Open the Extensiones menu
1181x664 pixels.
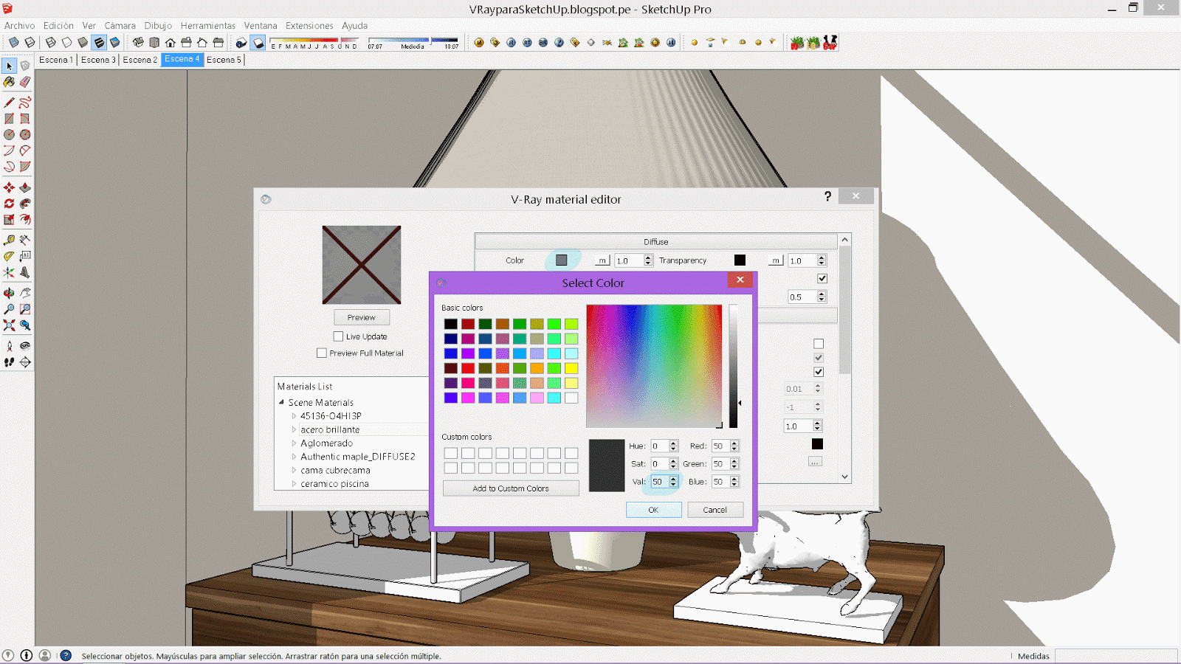coord(309,25)
